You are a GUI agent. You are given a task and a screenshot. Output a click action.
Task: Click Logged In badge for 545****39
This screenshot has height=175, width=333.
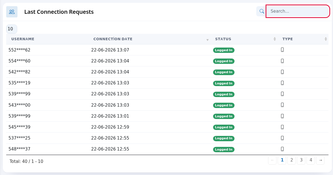pos(224,127)
